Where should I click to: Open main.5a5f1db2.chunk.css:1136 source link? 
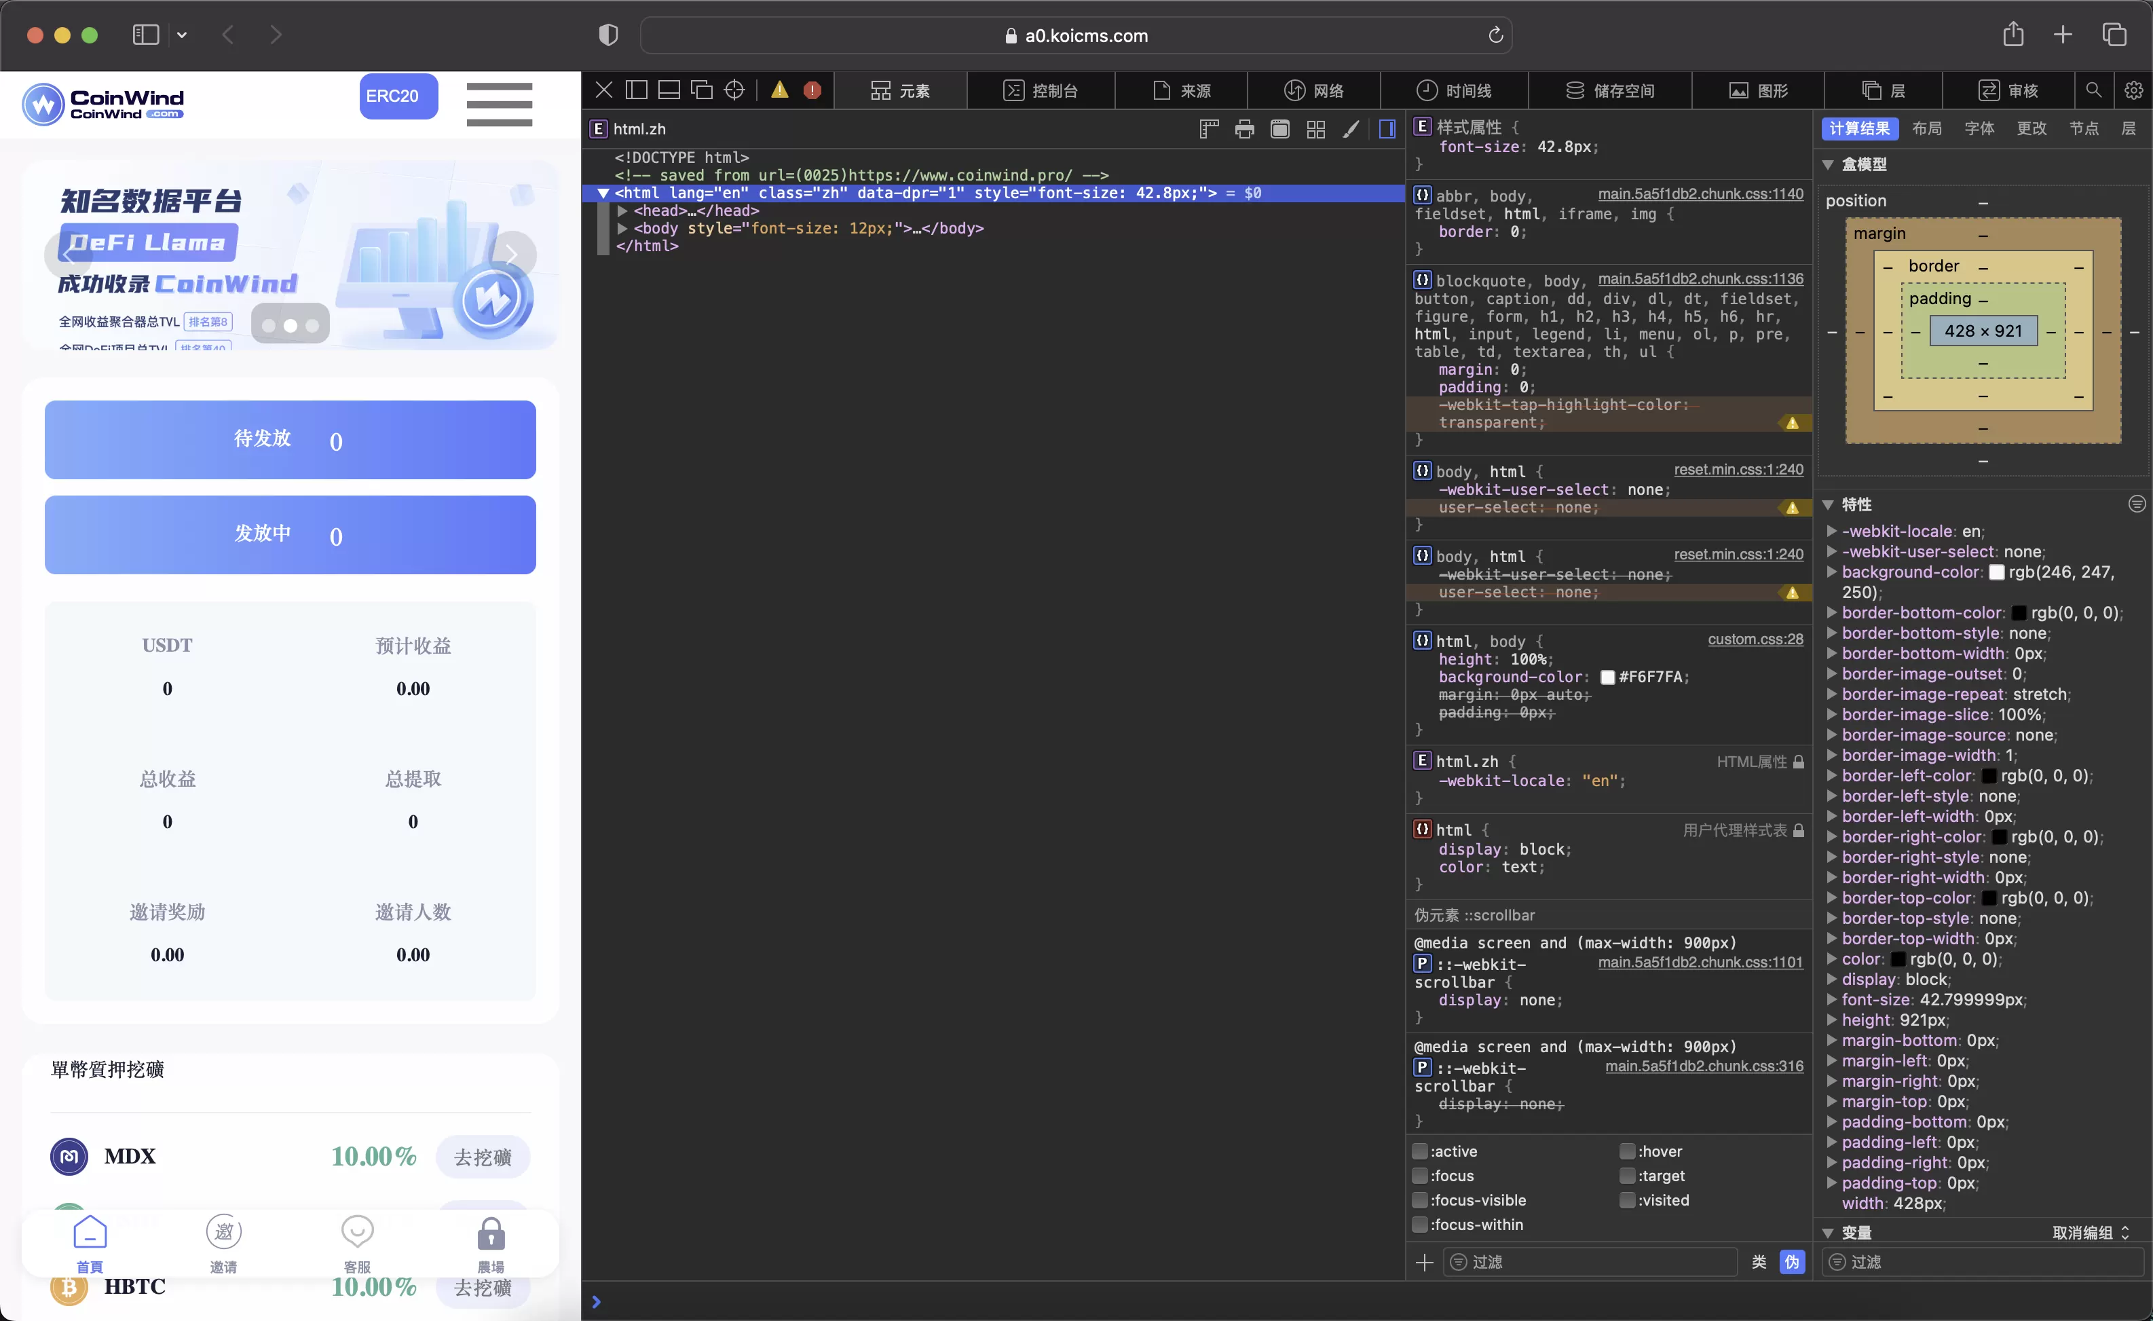1700,279
